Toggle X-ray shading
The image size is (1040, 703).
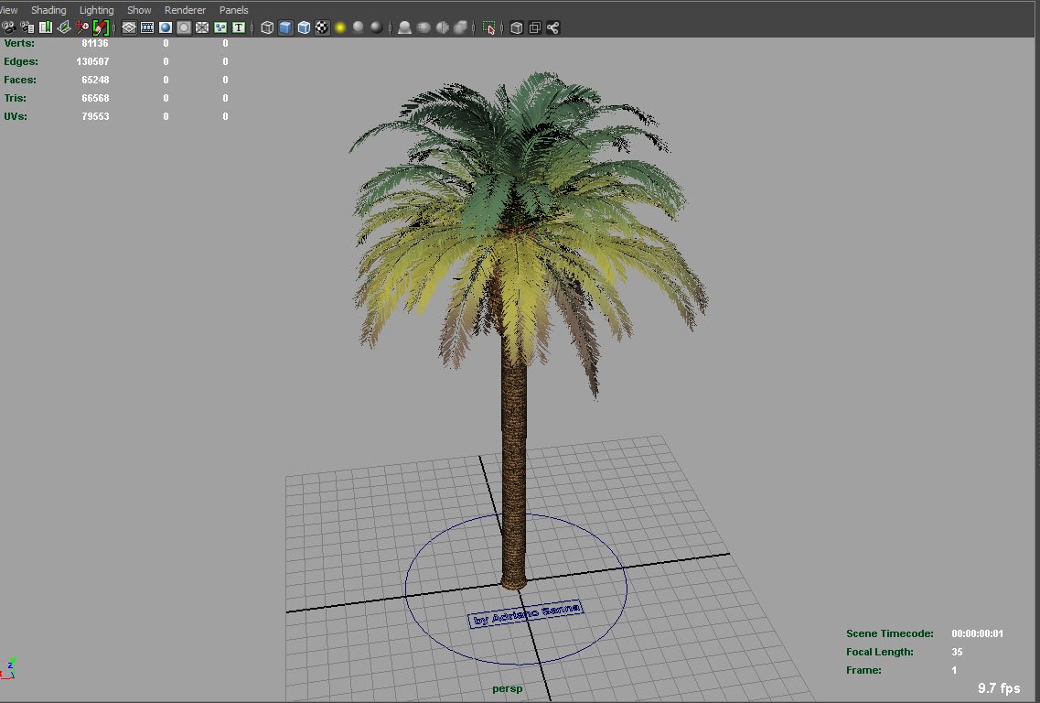[516, 27]
